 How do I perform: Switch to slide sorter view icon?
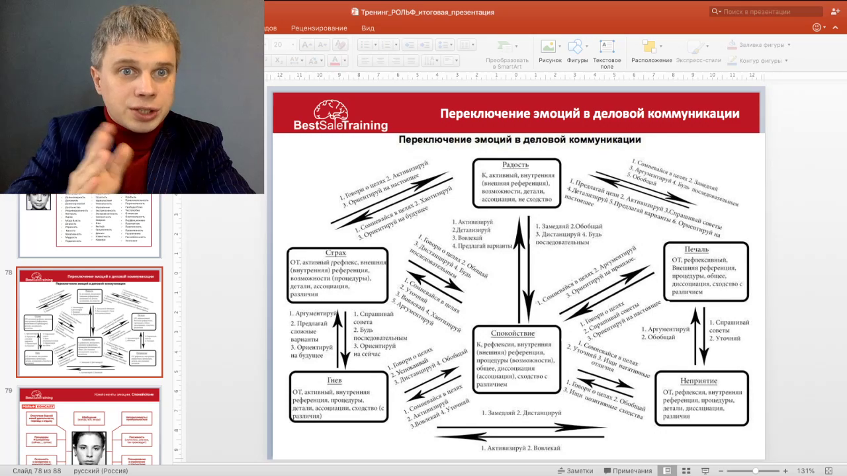(686, 471)
